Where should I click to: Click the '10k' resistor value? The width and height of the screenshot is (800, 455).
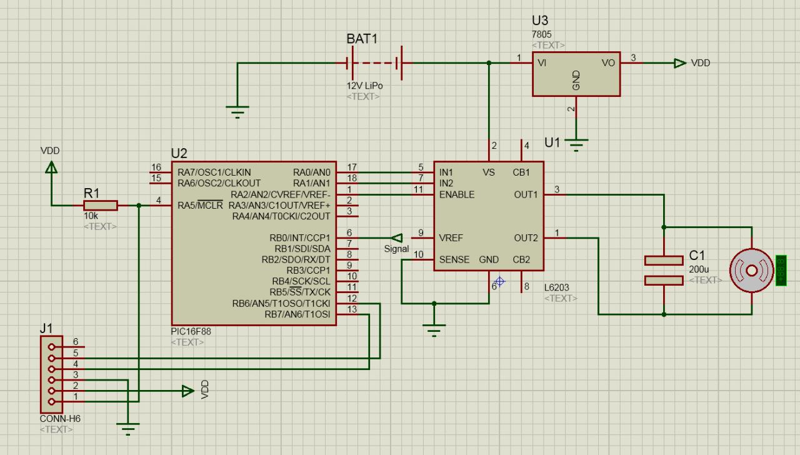pos(91,216)
